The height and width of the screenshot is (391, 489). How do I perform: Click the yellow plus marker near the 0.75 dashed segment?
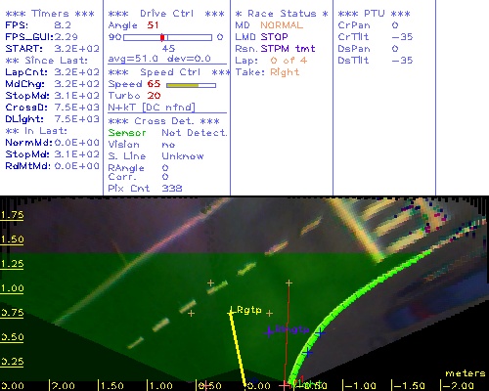click(191, 313)
